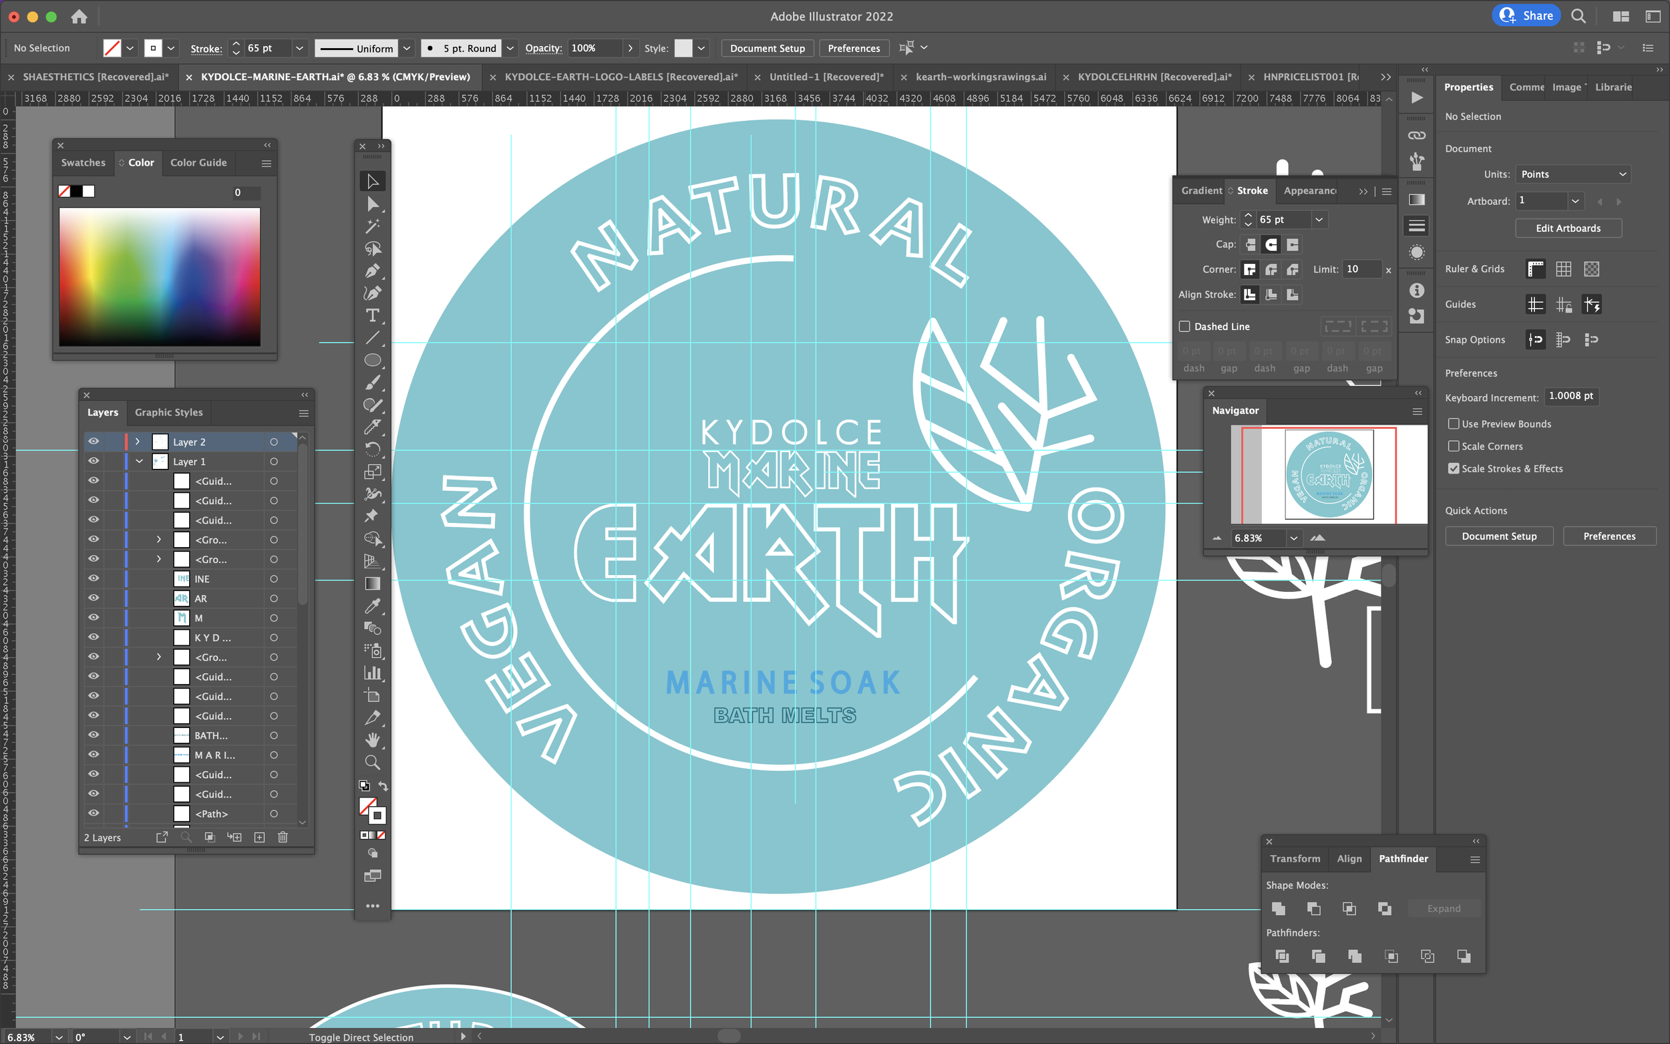The height and width of the screenshot is (1044, 1670).
Task: Enable Scale Corners checkbox
Action: (1453, 446)
